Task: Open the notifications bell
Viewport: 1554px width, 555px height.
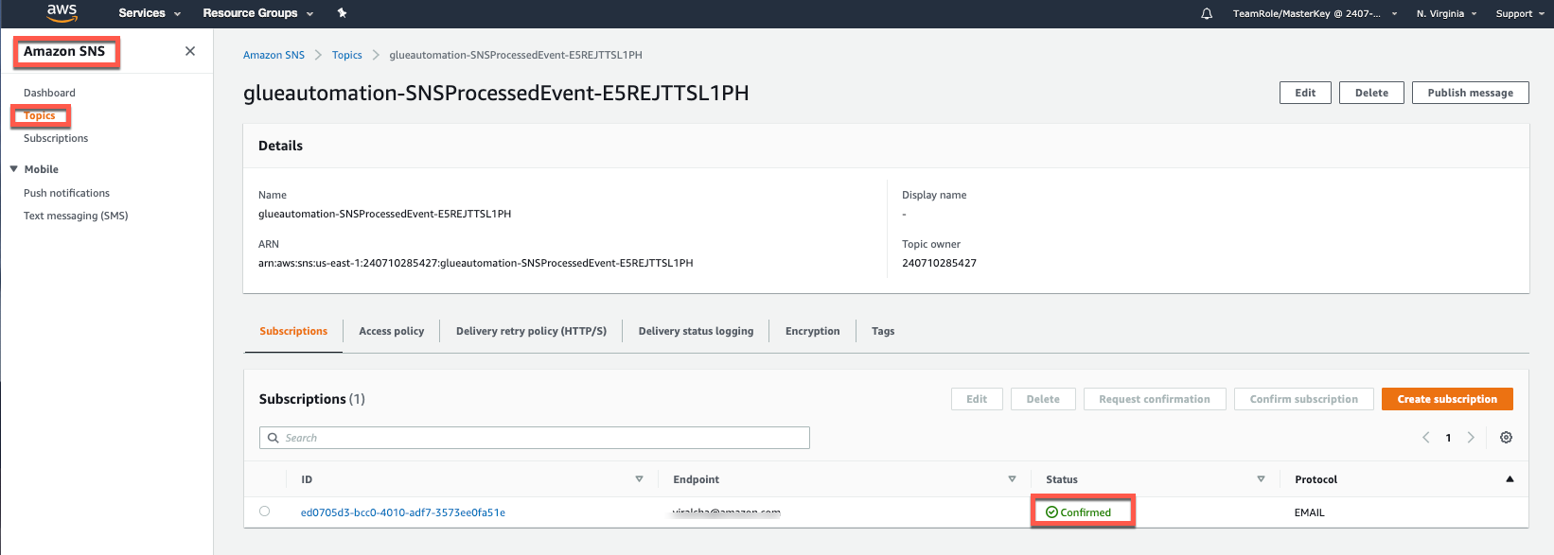Action: 1207,13
